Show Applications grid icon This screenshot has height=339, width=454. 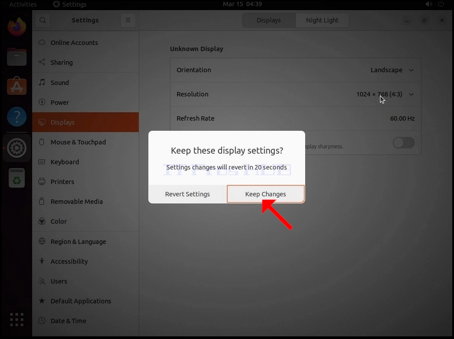pos(16,320)
